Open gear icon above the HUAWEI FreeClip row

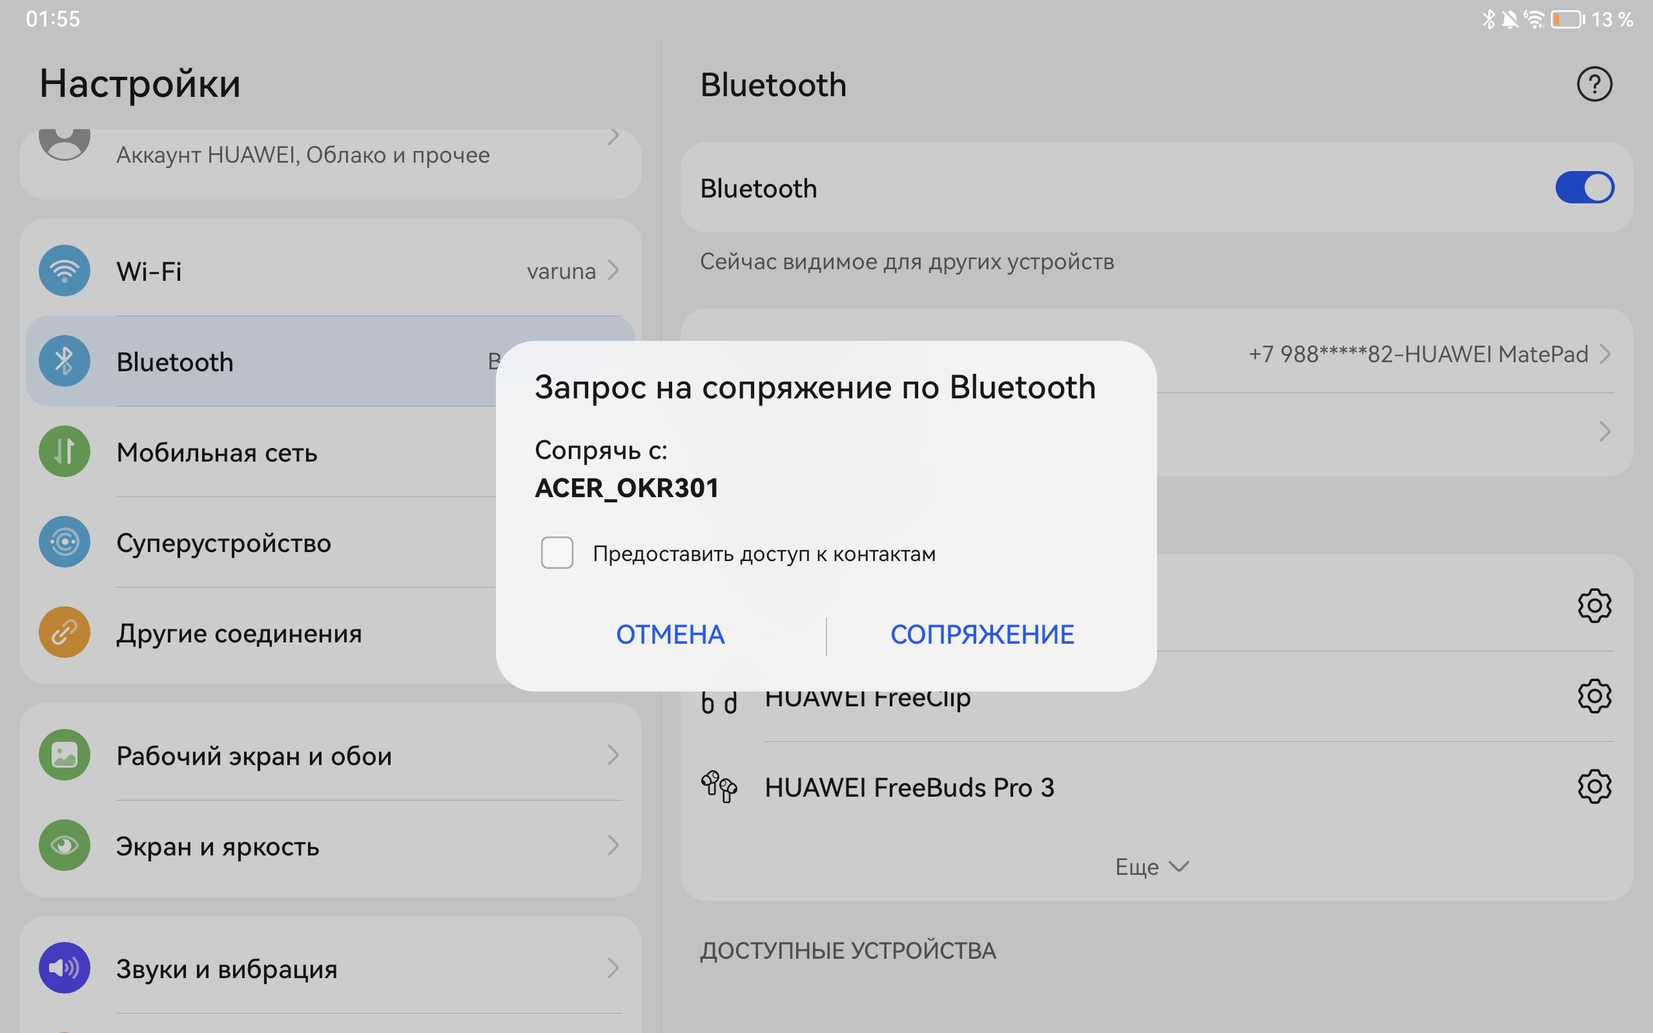(x=1594, y=606)
